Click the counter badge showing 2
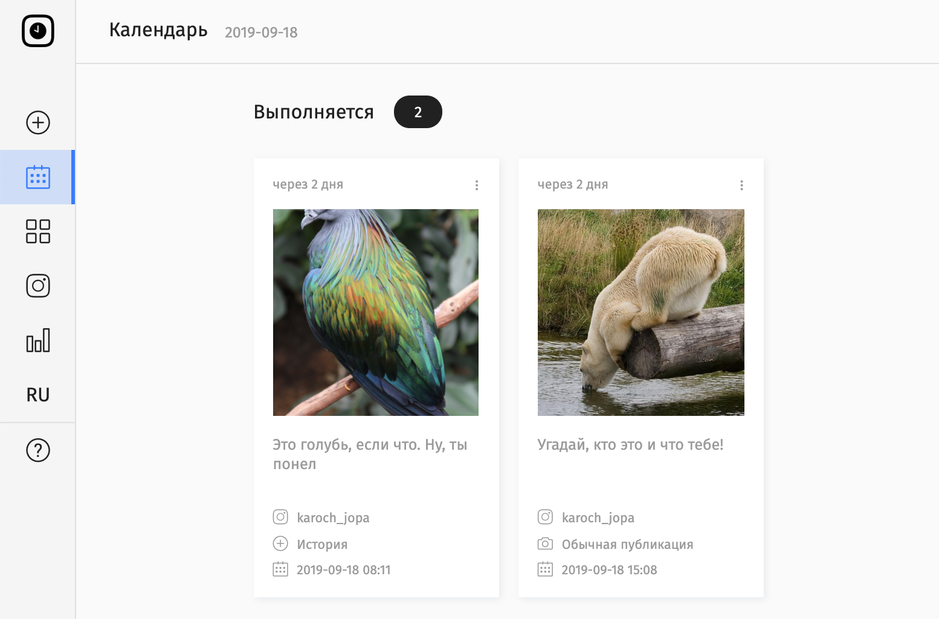Image resolution: width=939 pixels, height=619 pixels. tap(418, 112)
